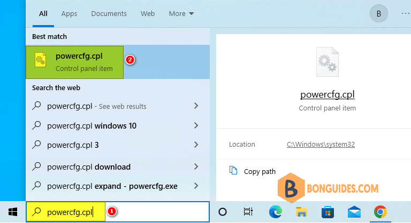Expand the More filter dropdown

click(181, 13)
